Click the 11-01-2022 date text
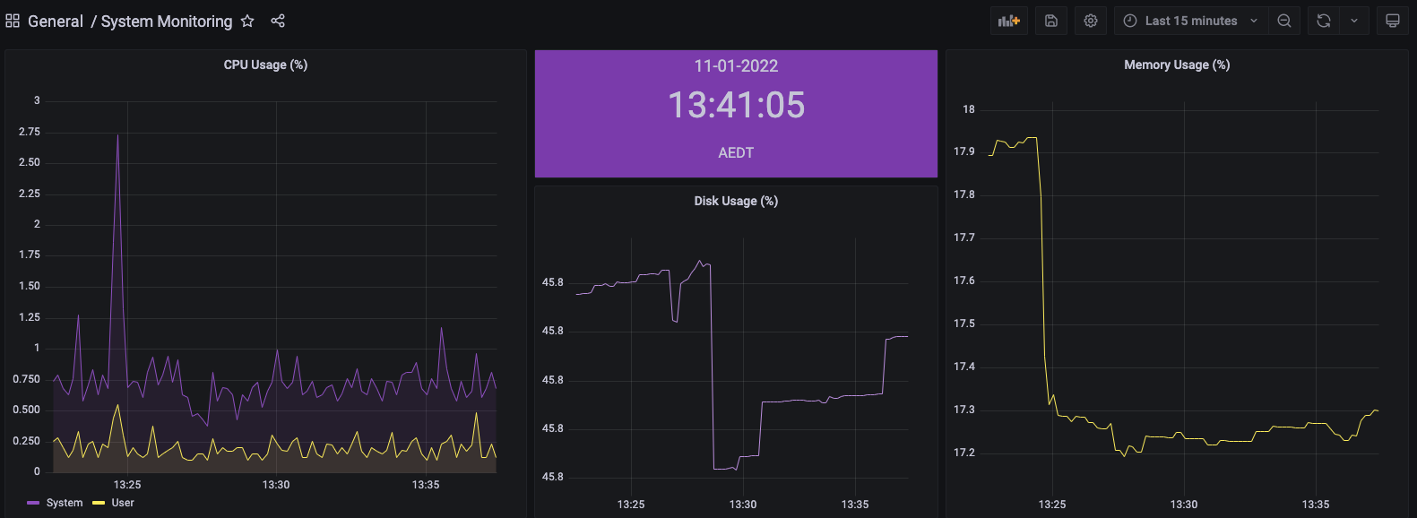The image size is (1417, 518). click(736, 65)
